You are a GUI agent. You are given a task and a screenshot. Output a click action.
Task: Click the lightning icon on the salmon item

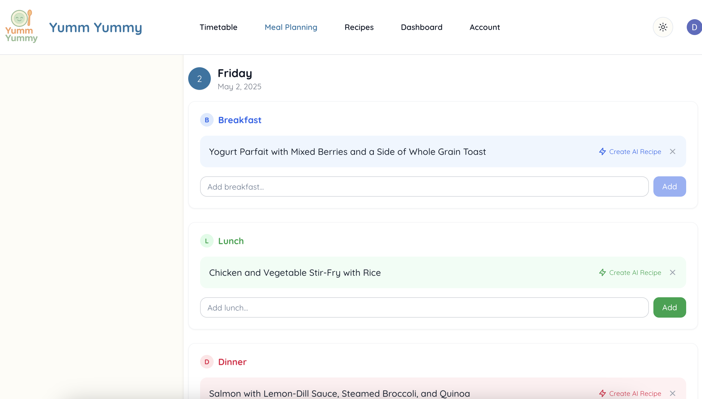click(602, 393)
